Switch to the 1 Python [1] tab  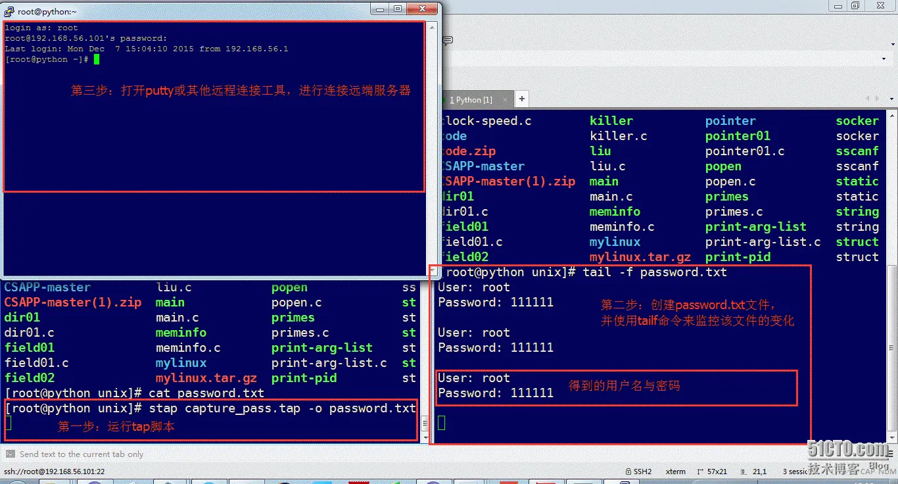coord(471,99)
